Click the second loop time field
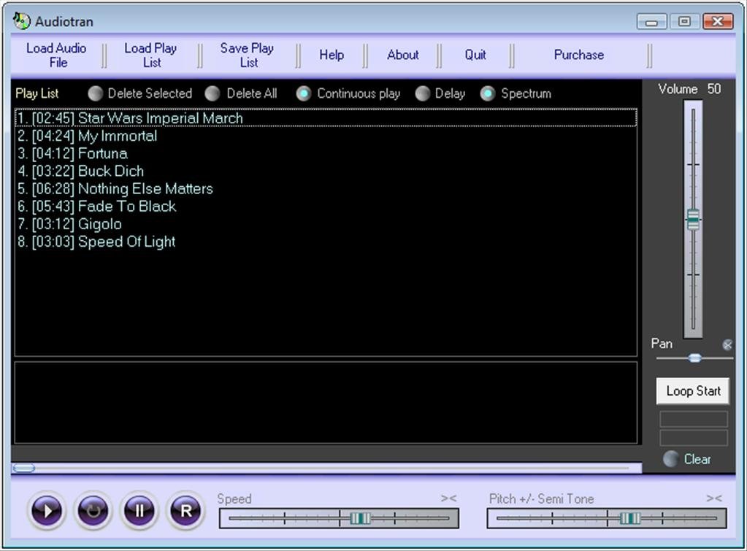Image resolution: width=747 pixels, height=551 pixels. (x=694, y=438)
